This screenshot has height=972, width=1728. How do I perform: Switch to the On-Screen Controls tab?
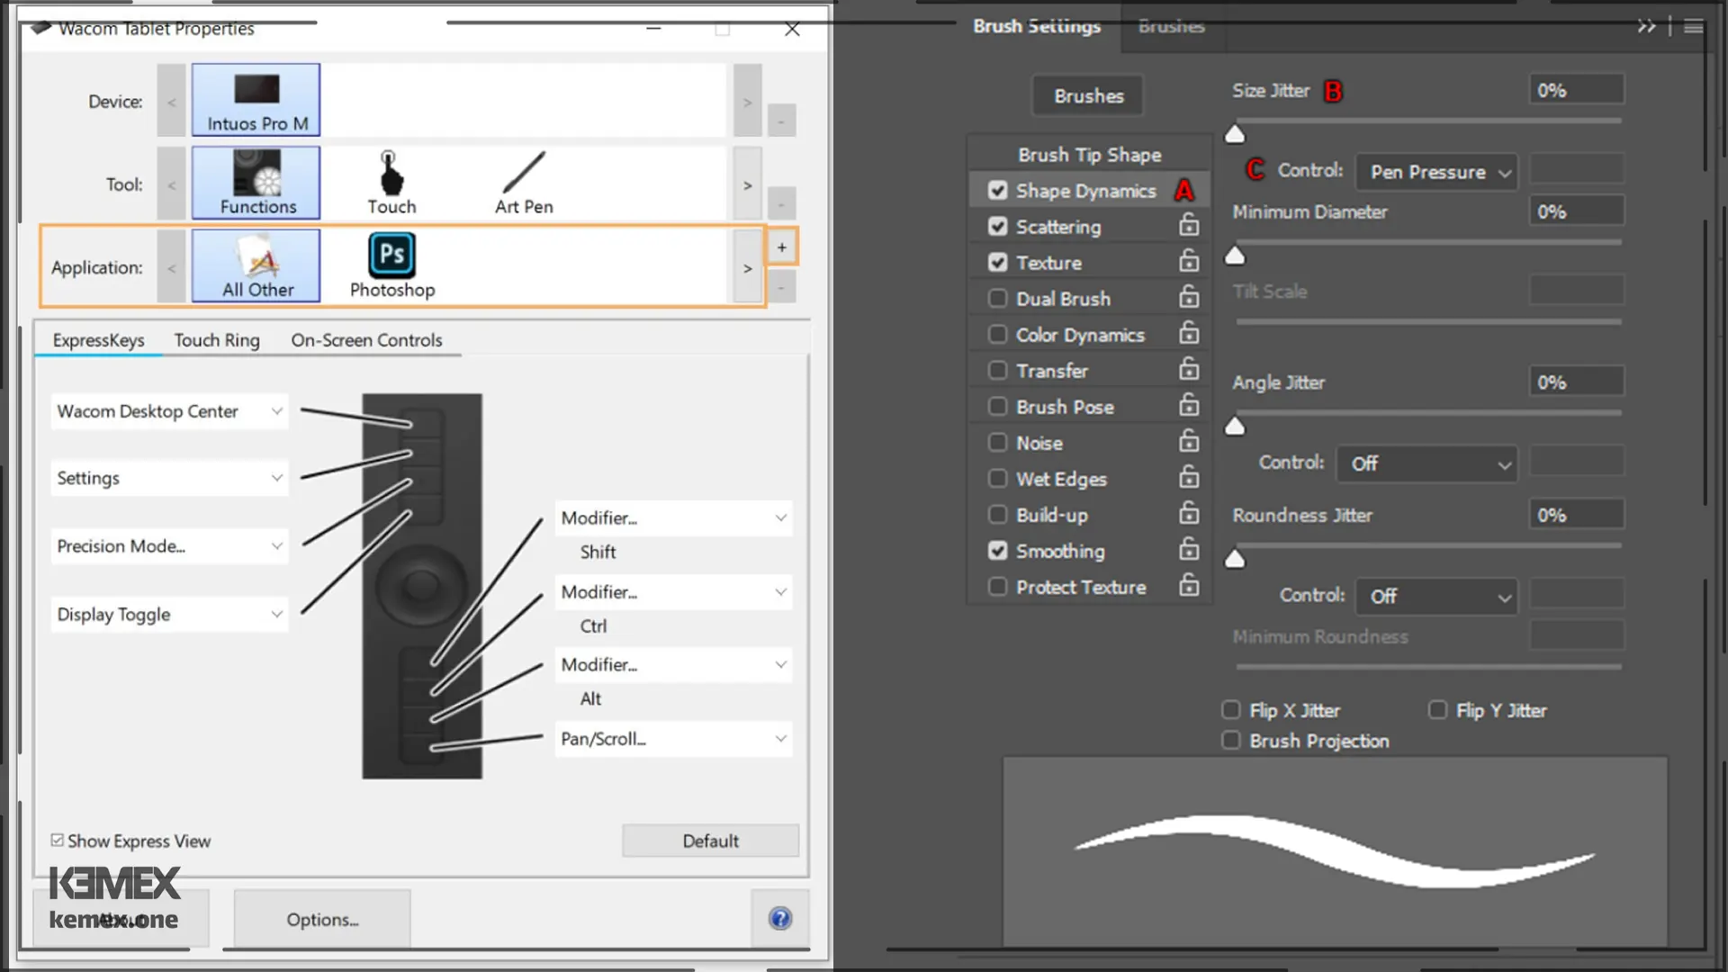pos(365,339)
